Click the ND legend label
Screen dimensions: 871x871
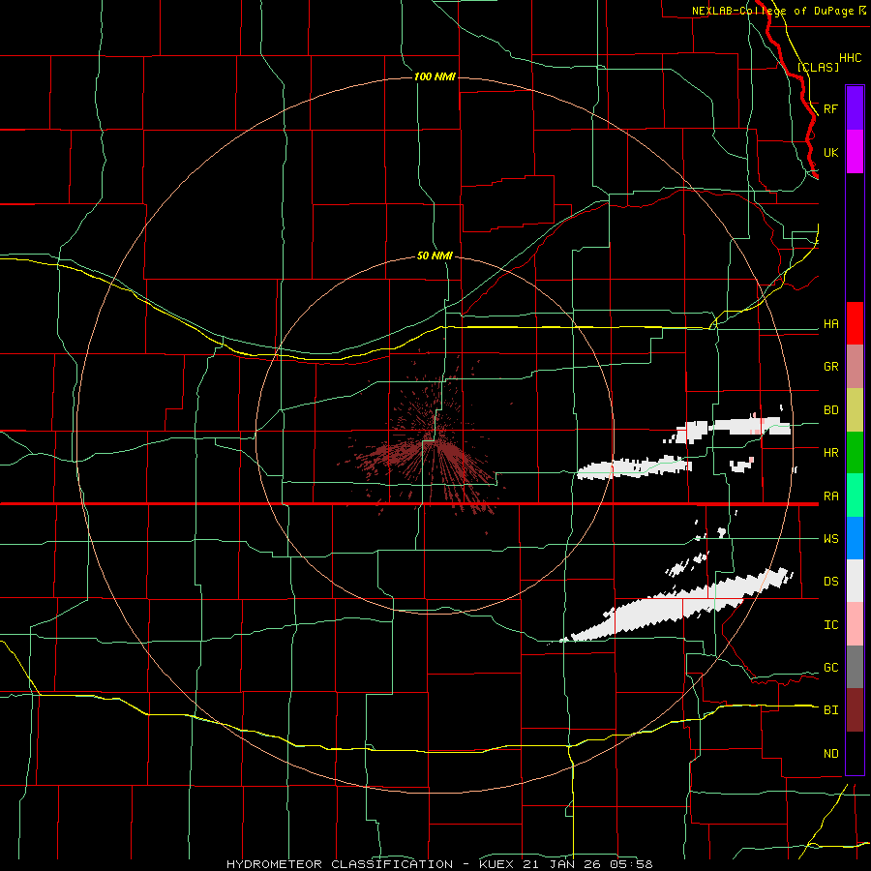(831, 753)
